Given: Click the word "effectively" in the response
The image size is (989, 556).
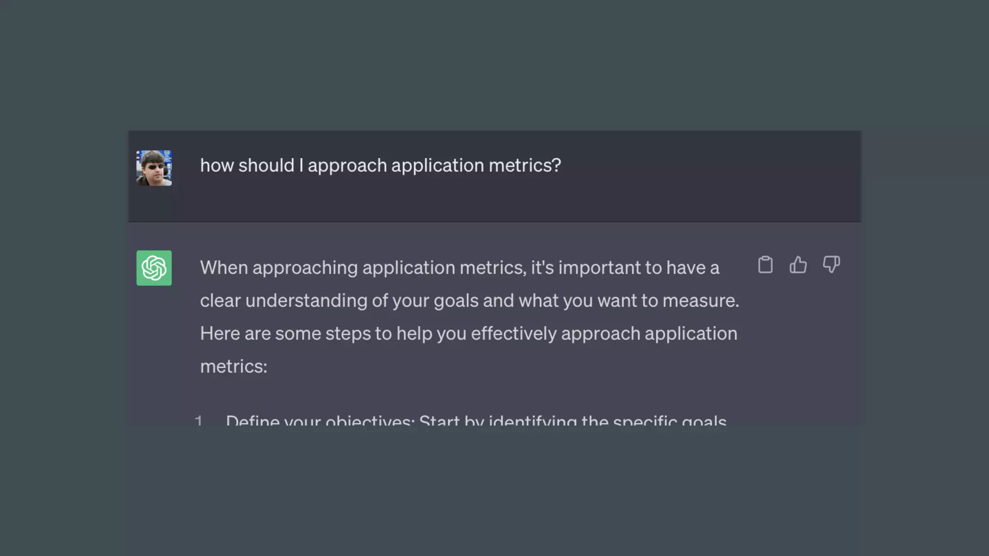Looking at the screenshot, I should coord(514,334).
